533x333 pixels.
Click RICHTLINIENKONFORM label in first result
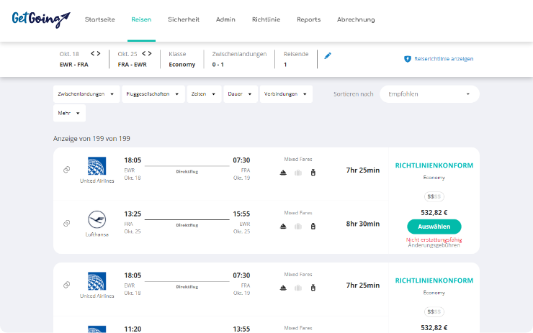tap(434, 165)
